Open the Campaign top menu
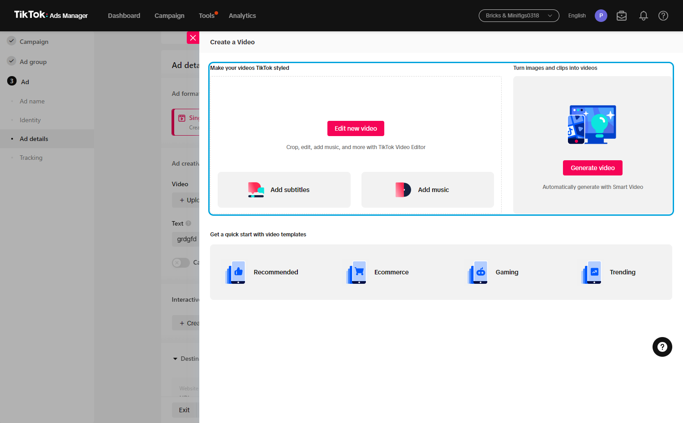The image size is (683, 423). pyautogui.click(x=169, y=16)
